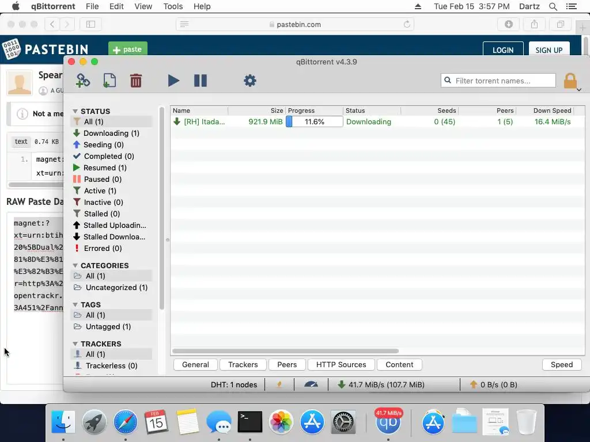The height and width of the screenshot is (442, 590).
Task: Click in the Filter torrent names field
Action: 498,81
